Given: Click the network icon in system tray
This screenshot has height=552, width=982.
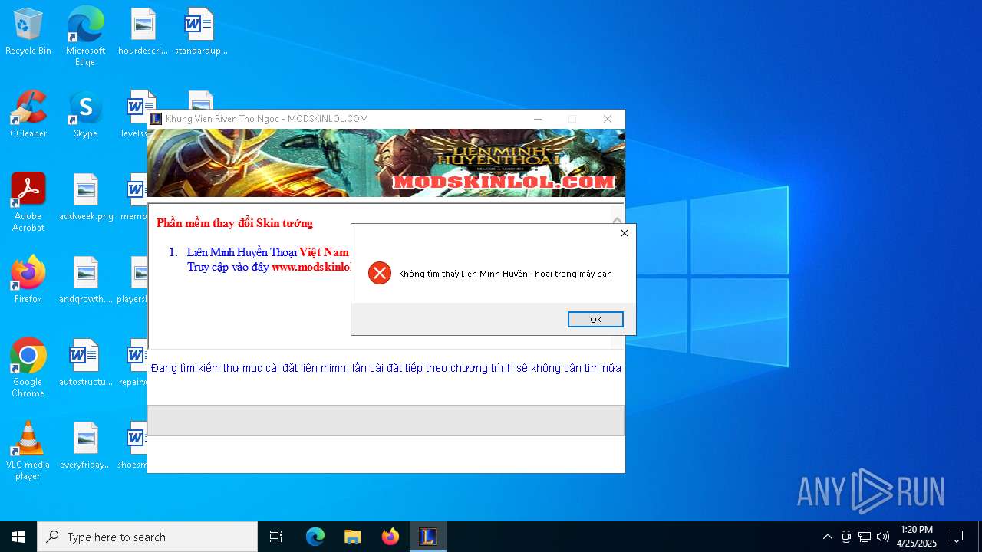Looking at the screenshot, I should [865, 537].
